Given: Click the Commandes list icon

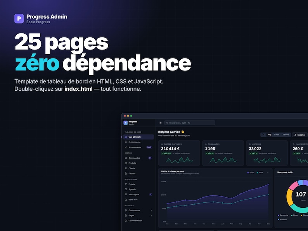Looking at the screenshot, I should [x=126, y=158].
